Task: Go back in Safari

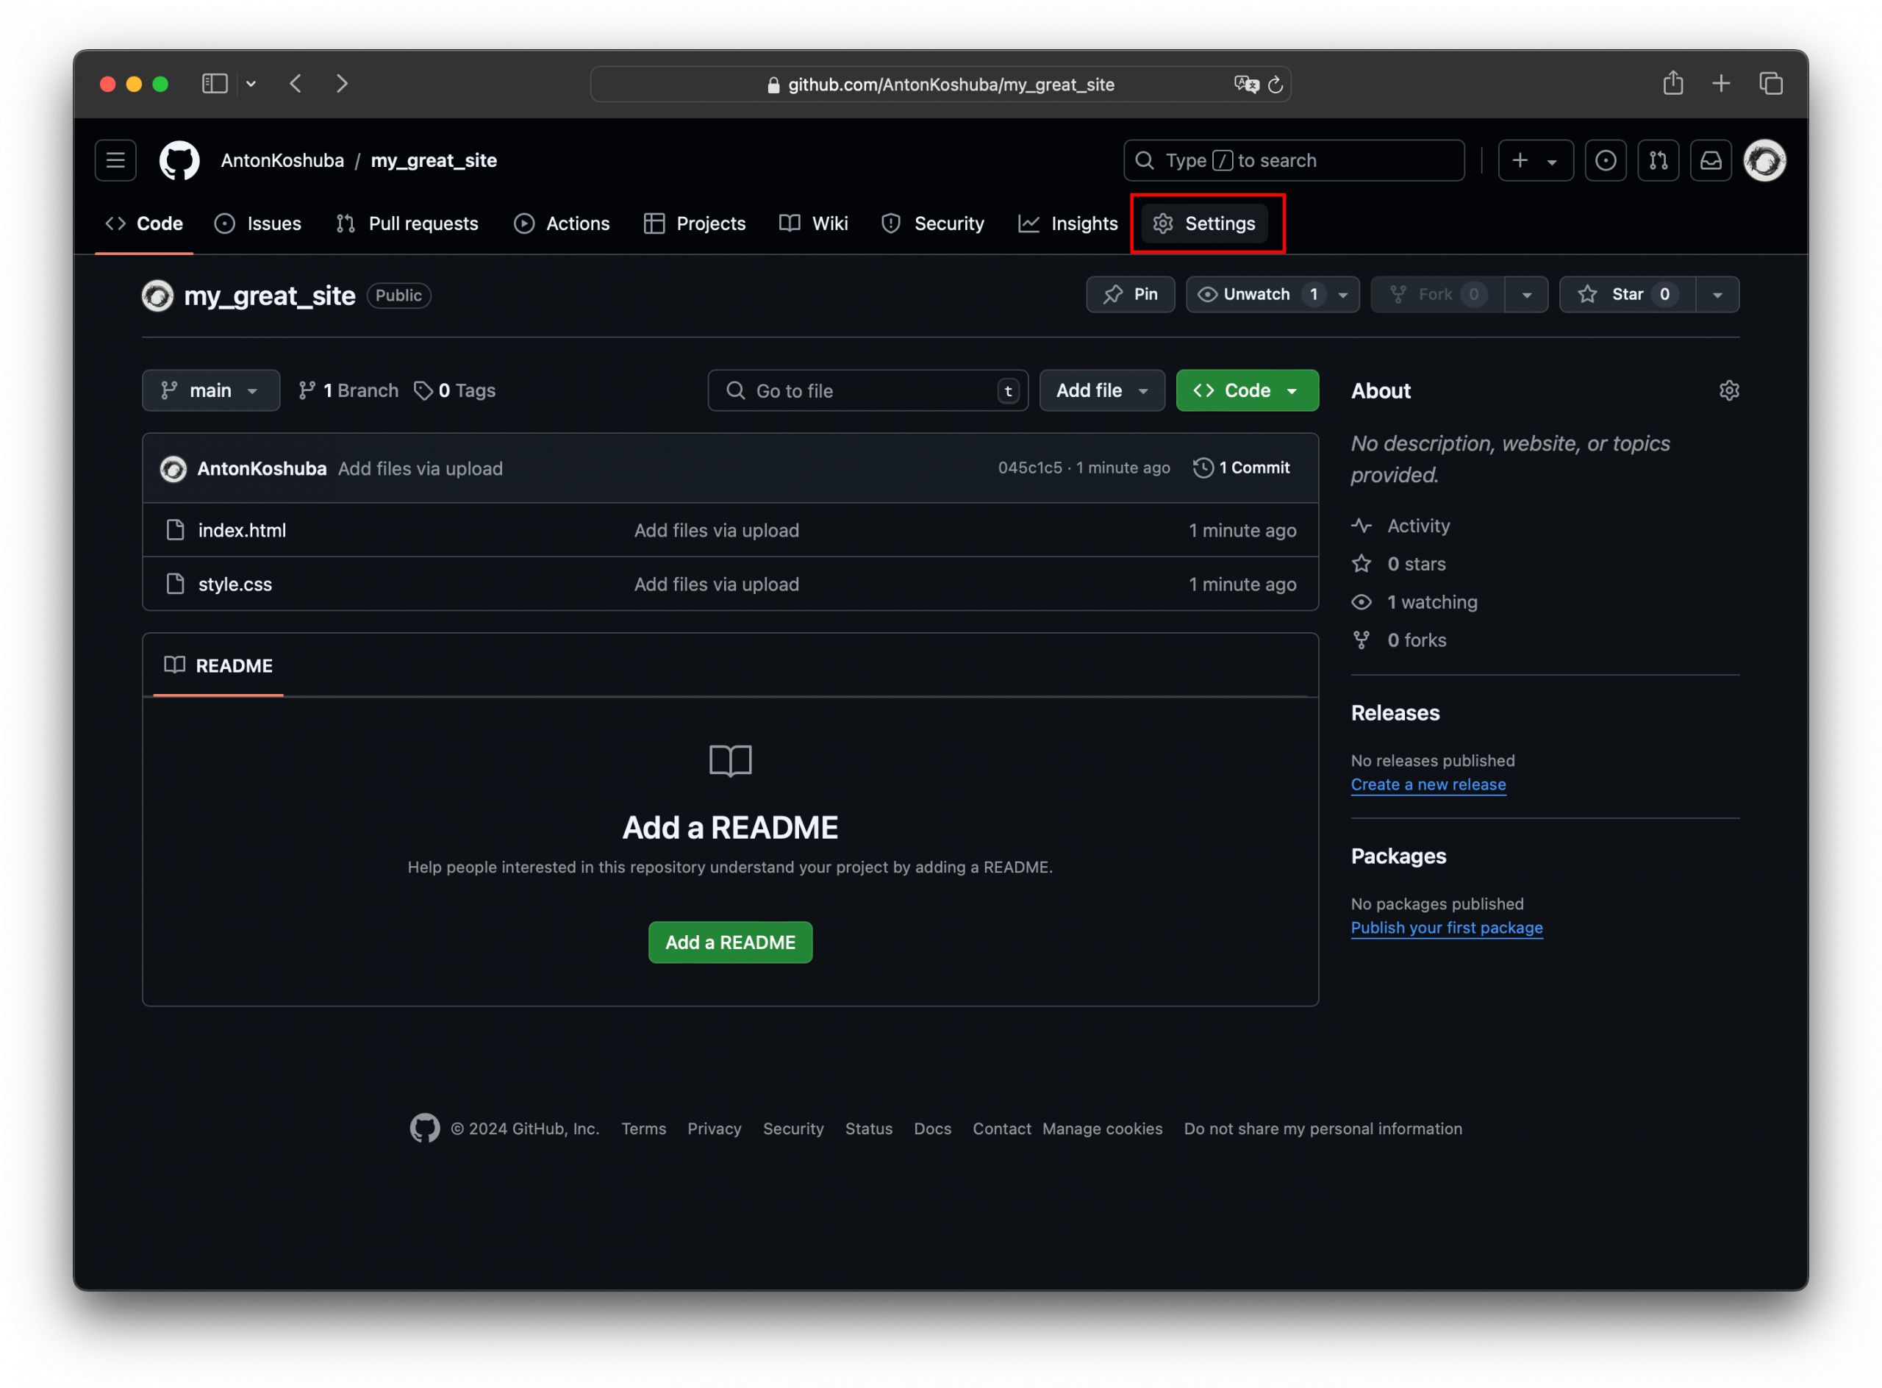Action: tap(296, 84)
